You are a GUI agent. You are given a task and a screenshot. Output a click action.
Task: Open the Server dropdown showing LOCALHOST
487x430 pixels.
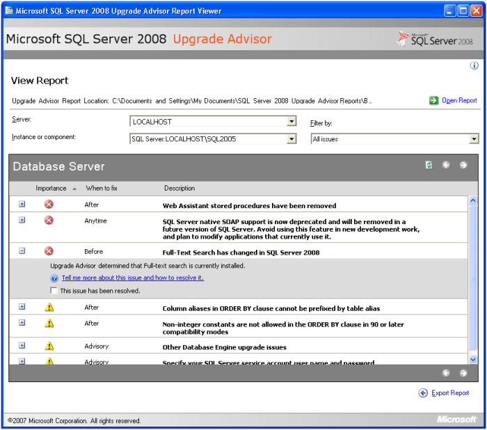click(292, 122)
